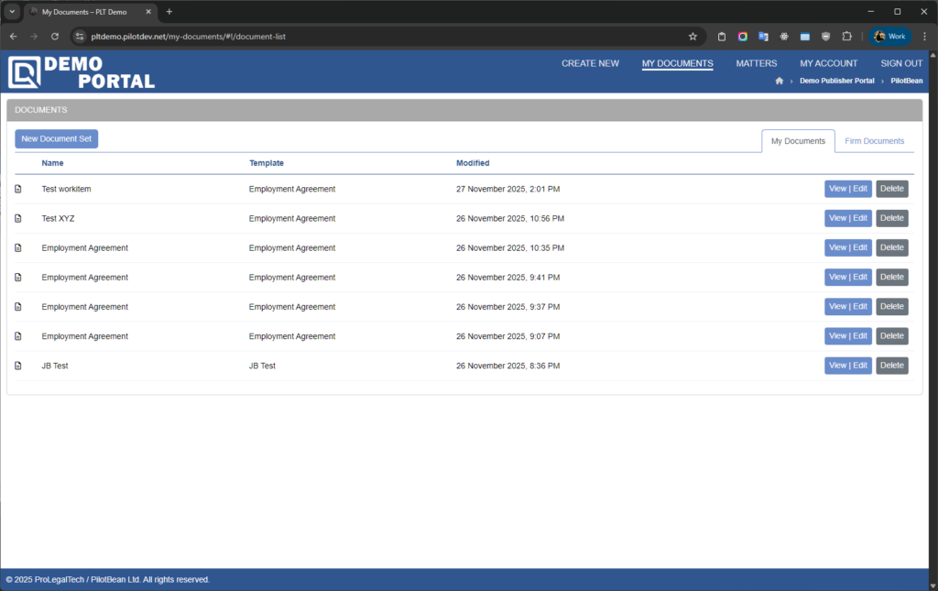Open Chrome three-dot menu
938x591 pixels.
tap(924, 36)
